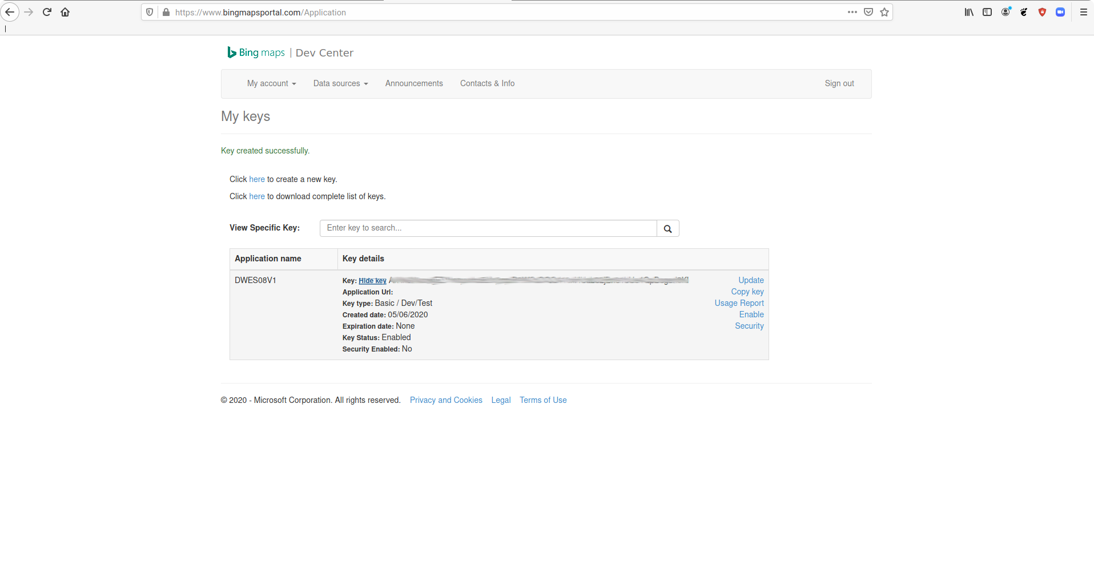Toggle the browser sidebar view
The height and width of the screenshot is (565, 1094).
[x=987, y=12]
